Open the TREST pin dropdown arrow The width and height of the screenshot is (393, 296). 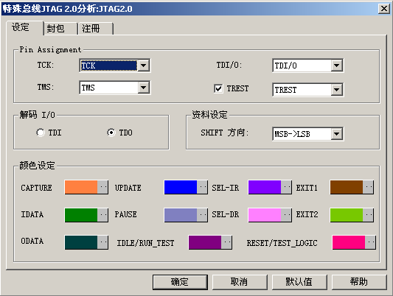coord(336,90)
